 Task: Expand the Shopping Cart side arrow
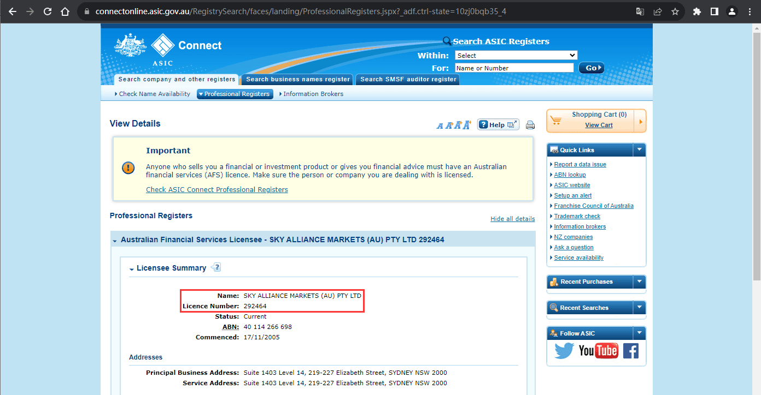point(641,121)
